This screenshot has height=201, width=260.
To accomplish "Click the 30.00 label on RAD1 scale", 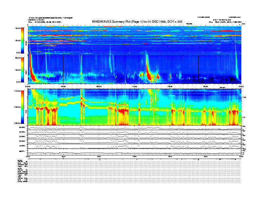I will coord(18,70).
